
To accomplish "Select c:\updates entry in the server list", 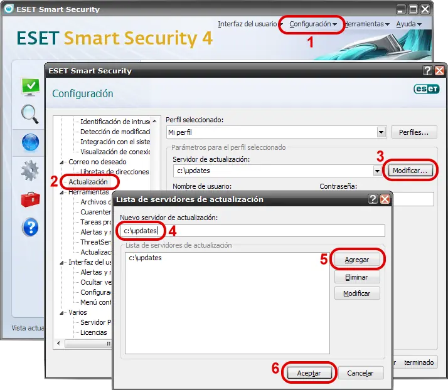I will 145,258.
